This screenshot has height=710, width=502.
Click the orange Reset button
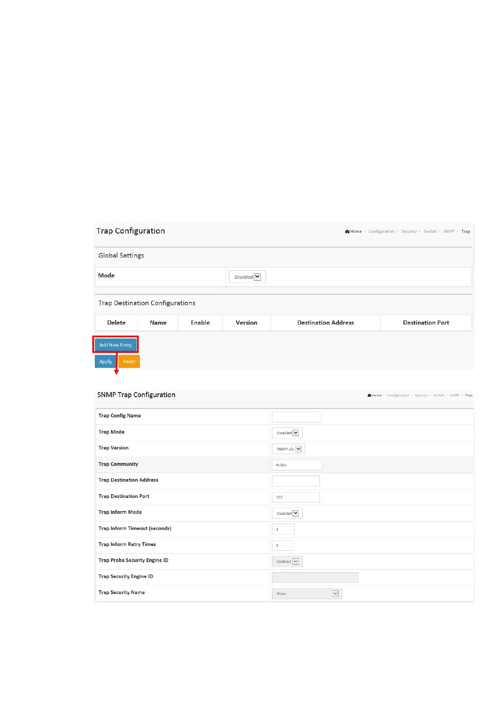129,361
